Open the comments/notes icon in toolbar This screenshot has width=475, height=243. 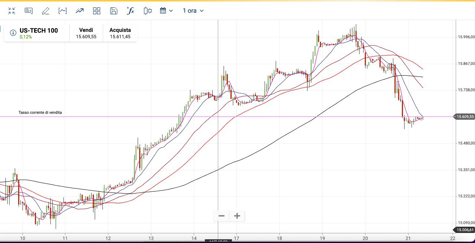pyautogui.click(x=29, y=11)
